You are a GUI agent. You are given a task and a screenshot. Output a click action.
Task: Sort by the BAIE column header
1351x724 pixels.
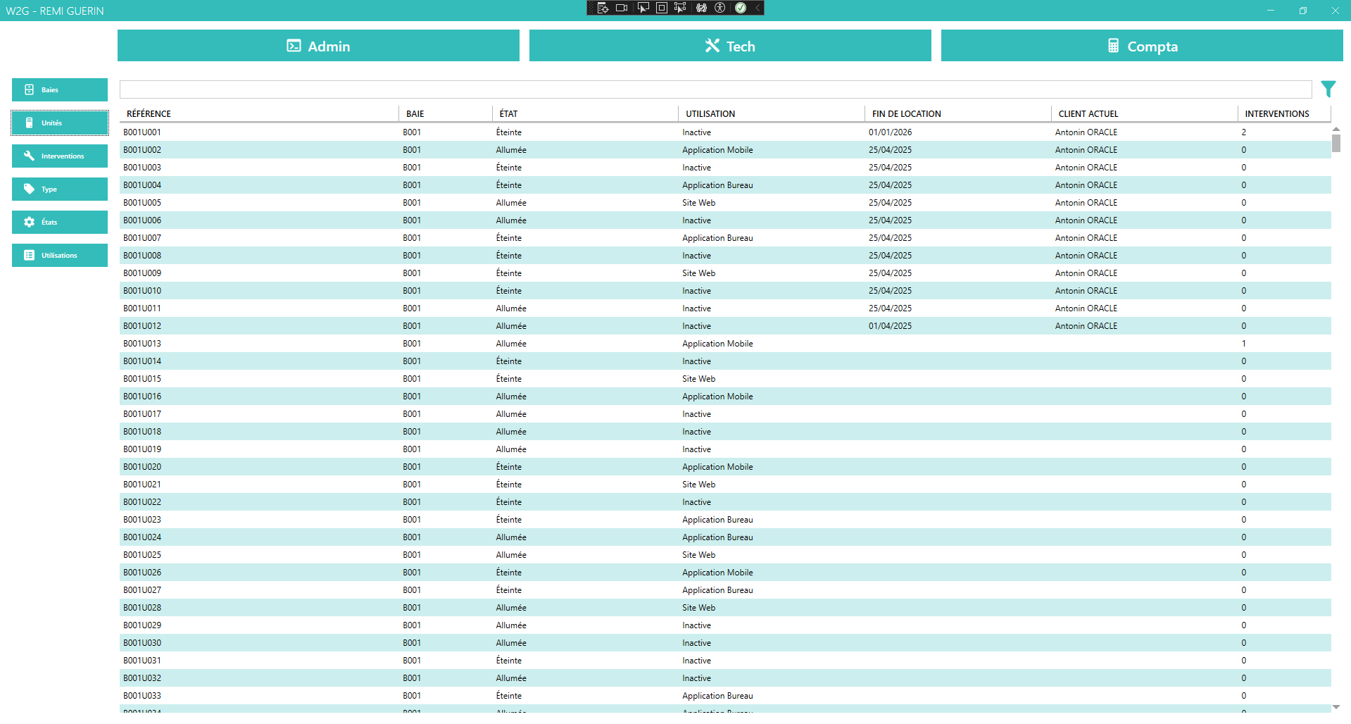(x=446, y=113)
